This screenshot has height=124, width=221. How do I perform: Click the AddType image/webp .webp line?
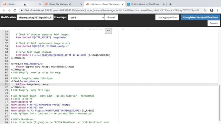[x=32, y=84]
